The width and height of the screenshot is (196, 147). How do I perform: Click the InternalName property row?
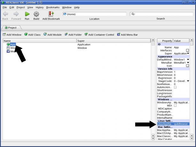pyautogui.click(x=173, y=118)
